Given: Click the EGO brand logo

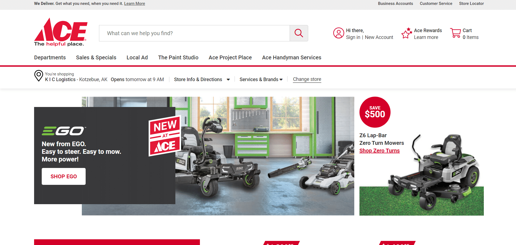Looking at the screenshot, I should (64, 131).
